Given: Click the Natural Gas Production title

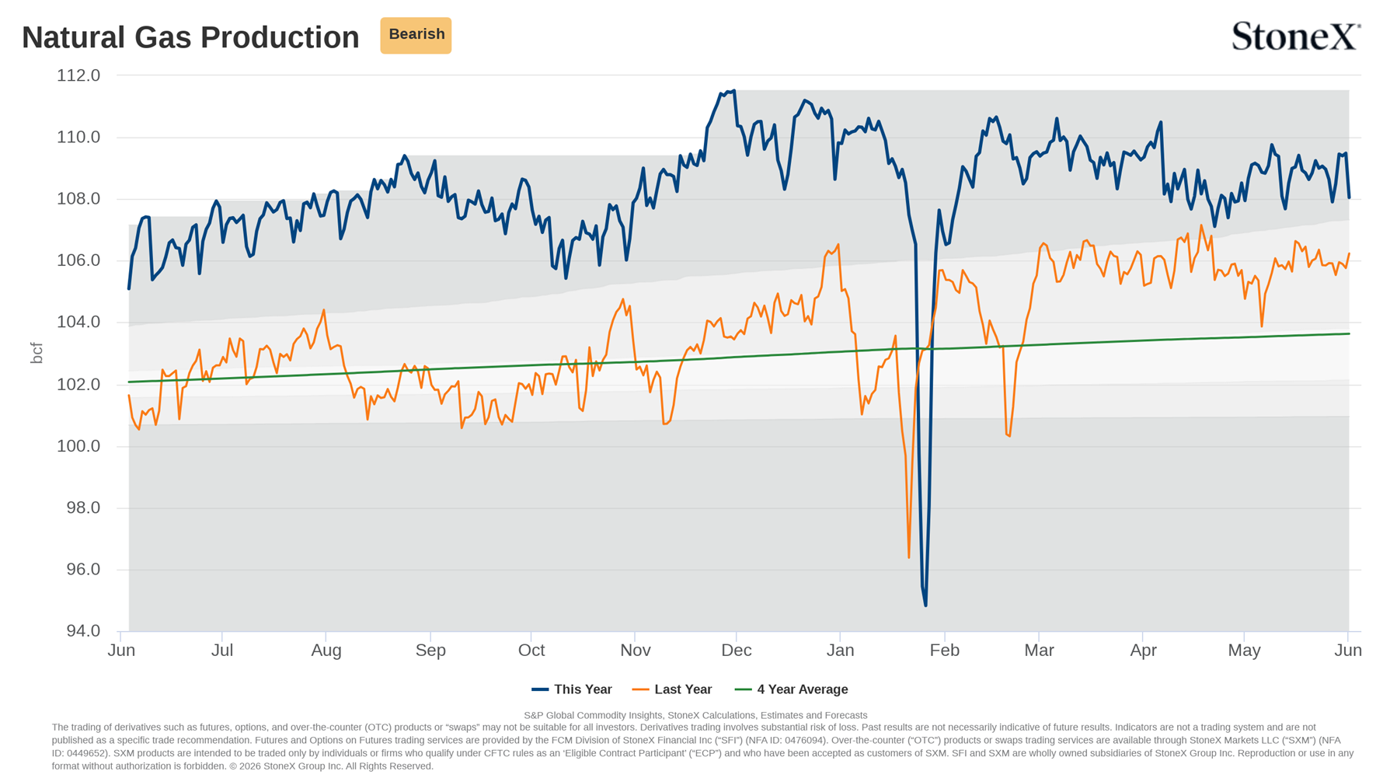Looking at the screenshot, I should [190, 37].
